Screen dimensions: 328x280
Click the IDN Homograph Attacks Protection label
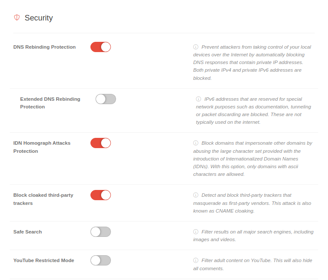pos(42,147)
